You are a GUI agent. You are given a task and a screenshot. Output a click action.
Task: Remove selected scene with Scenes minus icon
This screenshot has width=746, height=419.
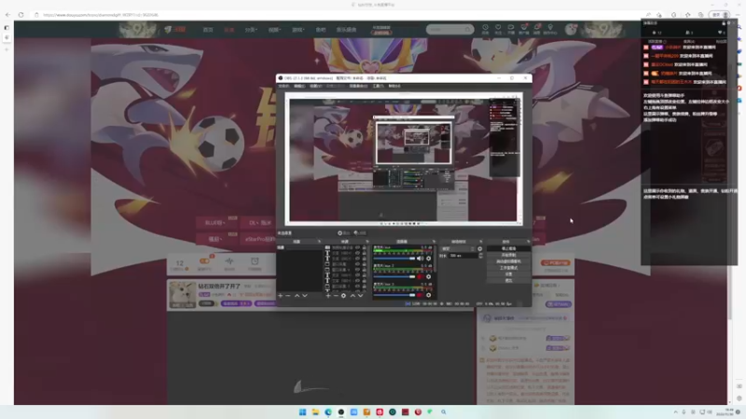click(288, 295)
